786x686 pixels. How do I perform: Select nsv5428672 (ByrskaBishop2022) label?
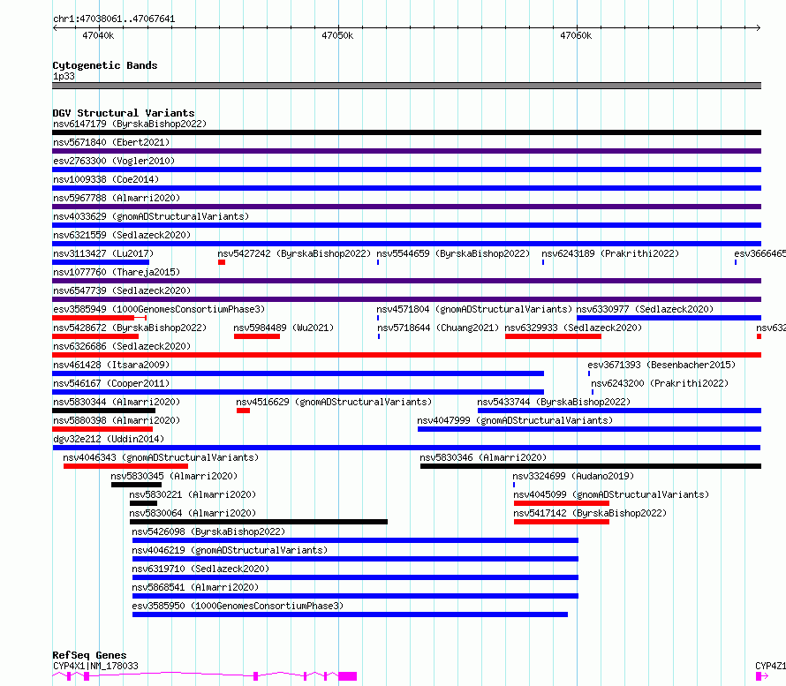(130, 328)
